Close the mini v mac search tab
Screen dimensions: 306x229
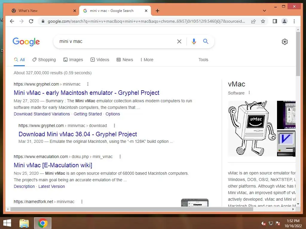coord(146,11)
